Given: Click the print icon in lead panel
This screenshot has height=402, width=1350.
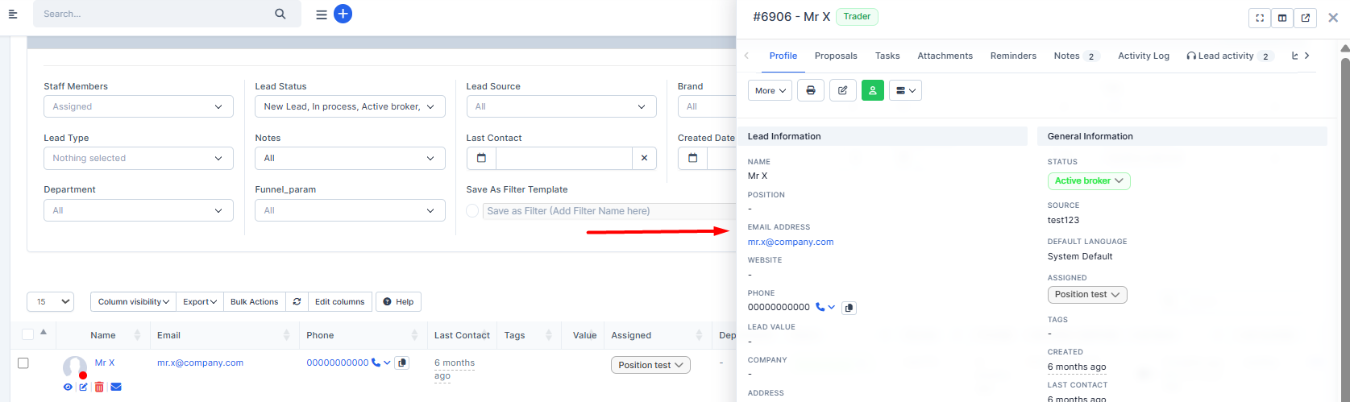Looking at the screenshot, I should click(x=811, y=91).
